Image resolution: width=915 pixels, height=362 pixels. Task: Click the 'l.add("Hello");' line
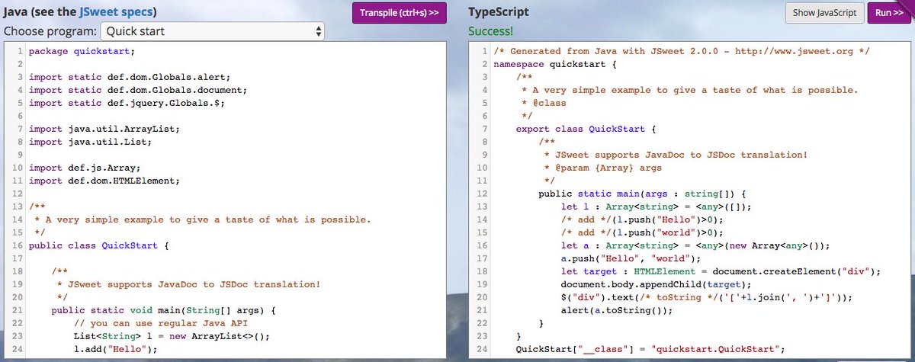point(115,349)
